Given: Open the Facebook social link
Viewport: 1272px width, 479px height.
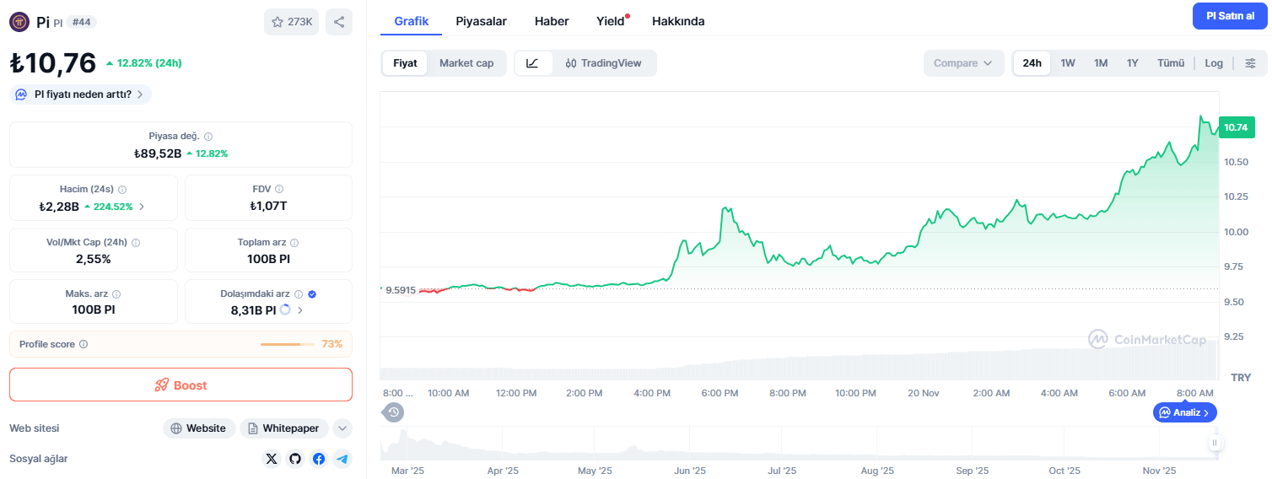Looking at the screenshot, I should [x=319, y=459].
